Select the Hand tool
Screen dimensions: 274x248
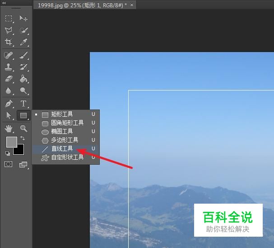pos(9,129)
